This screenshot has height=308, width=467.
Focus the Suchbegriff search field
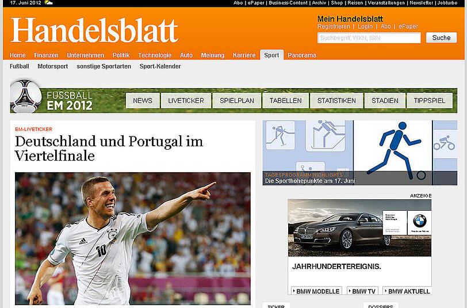[369, 38]
